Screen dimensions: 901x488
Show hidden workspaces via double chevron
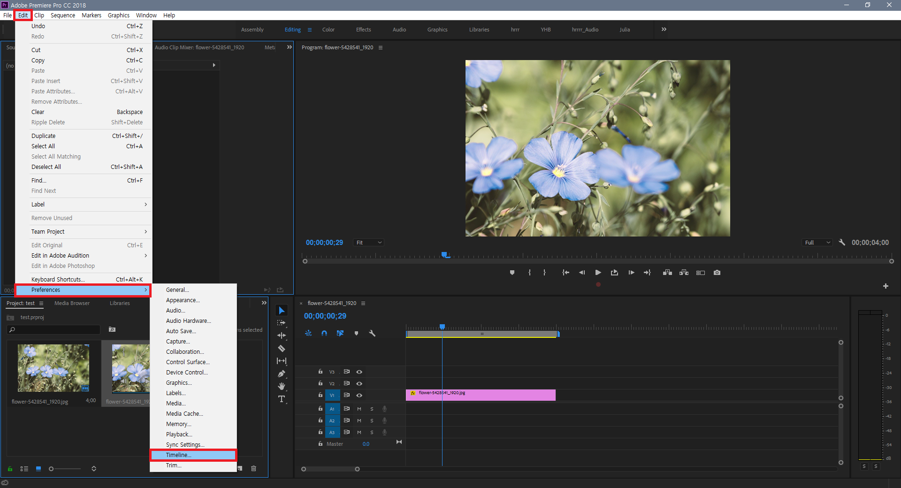coord(664,29)
